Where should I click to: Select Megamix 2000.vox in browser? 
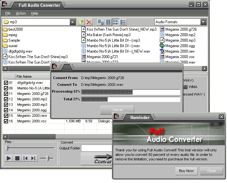click(177, 57)
